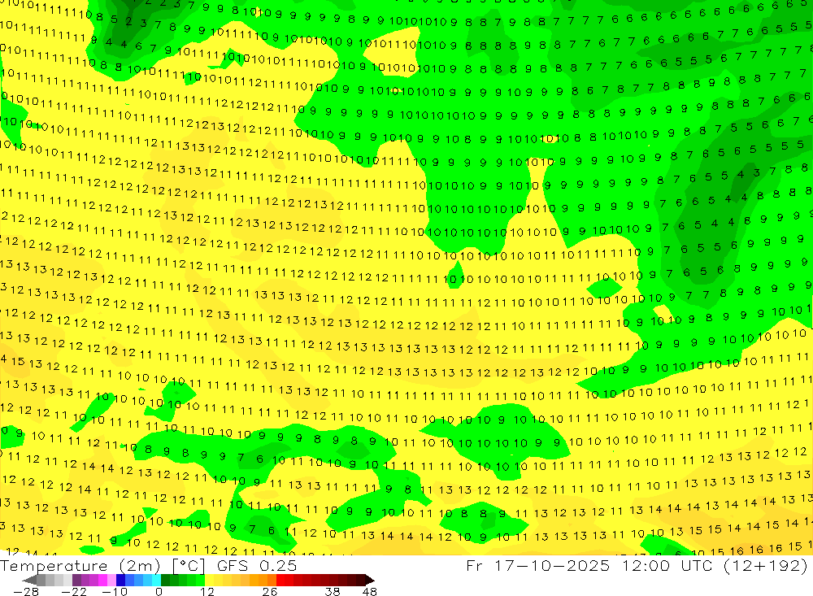Click the "48" legend scale label

(x=369, y=591)
